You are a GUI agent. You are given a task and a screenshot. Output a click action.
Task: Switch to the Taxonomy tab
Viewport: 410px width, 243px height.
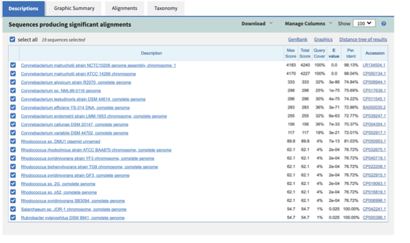pyautogui.click(x=166, y=8)
